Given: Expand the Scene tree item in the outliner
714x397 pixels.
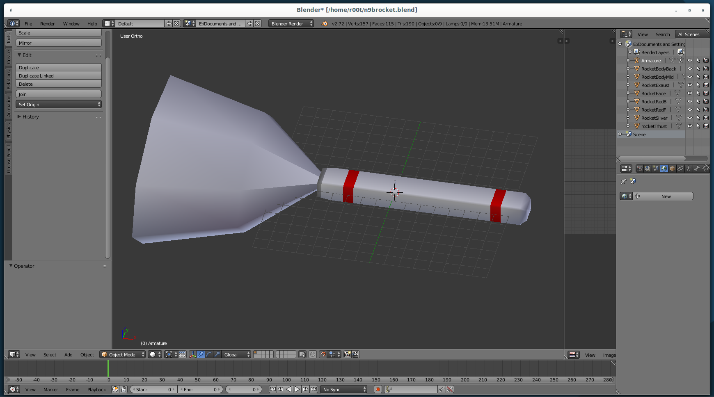Looking at the screenshot, I should coord(620,134).
